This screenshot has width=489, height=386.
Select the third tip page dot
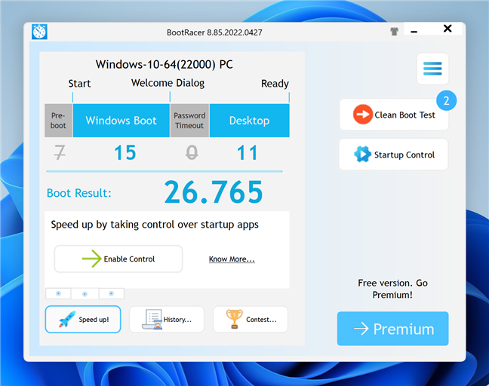(x=112, y=293)
